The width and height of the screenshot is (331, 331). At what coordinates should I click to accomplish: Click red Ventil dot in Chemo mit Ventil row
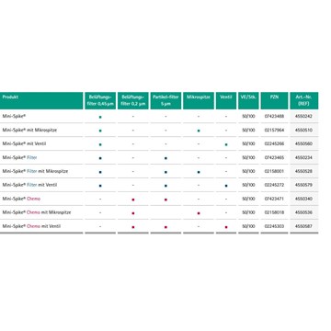pyautogui.click(x=226, y=227)
